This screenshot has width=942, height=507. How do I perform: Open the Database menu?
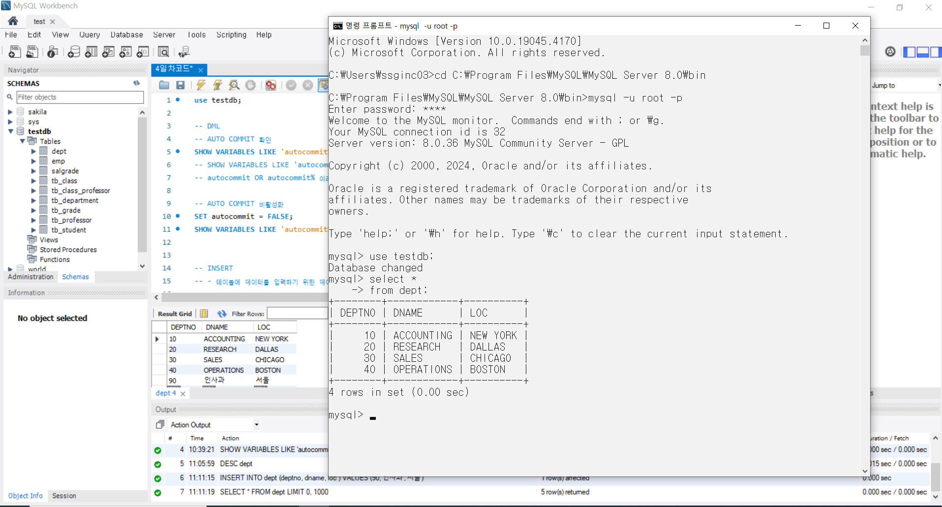[126, 34]
